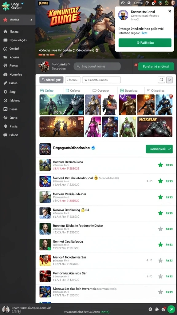Switch to the Onlierss tab
Viewport: 177px width, 315px height.
click(73, 91)
